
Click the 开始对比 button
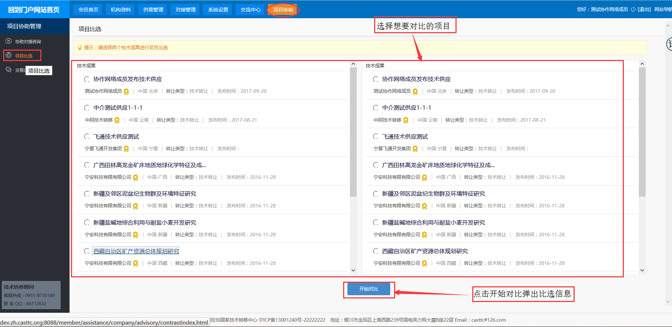click(369, 289)
